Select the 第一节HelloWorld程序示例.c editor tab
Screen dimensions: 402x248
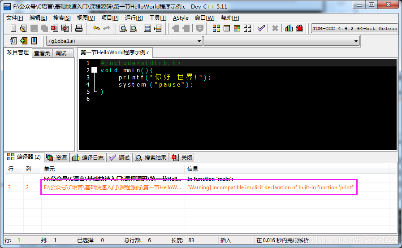115,52
